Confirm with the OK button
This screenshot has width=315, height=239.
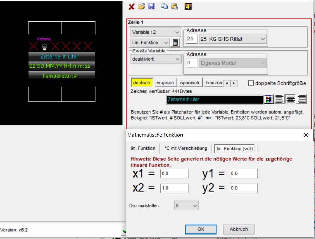[x=201, y=229]
